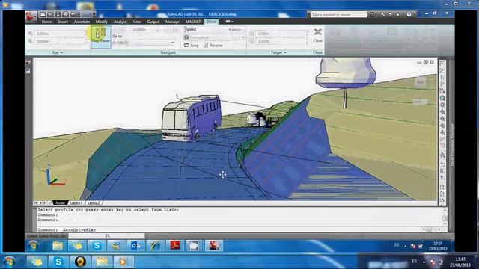Toggle the Reverse option

[213, 45]
